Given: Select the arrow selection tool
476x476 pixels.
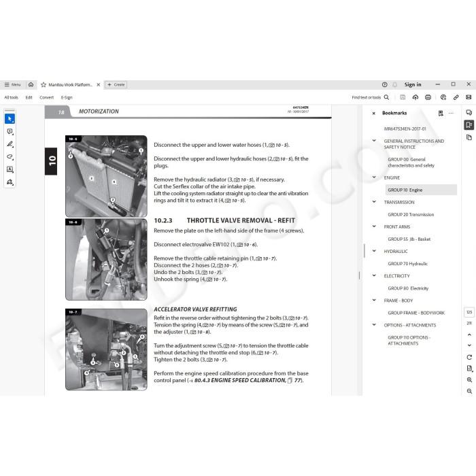Looking at the screenshot, I should tap(10, 119).
